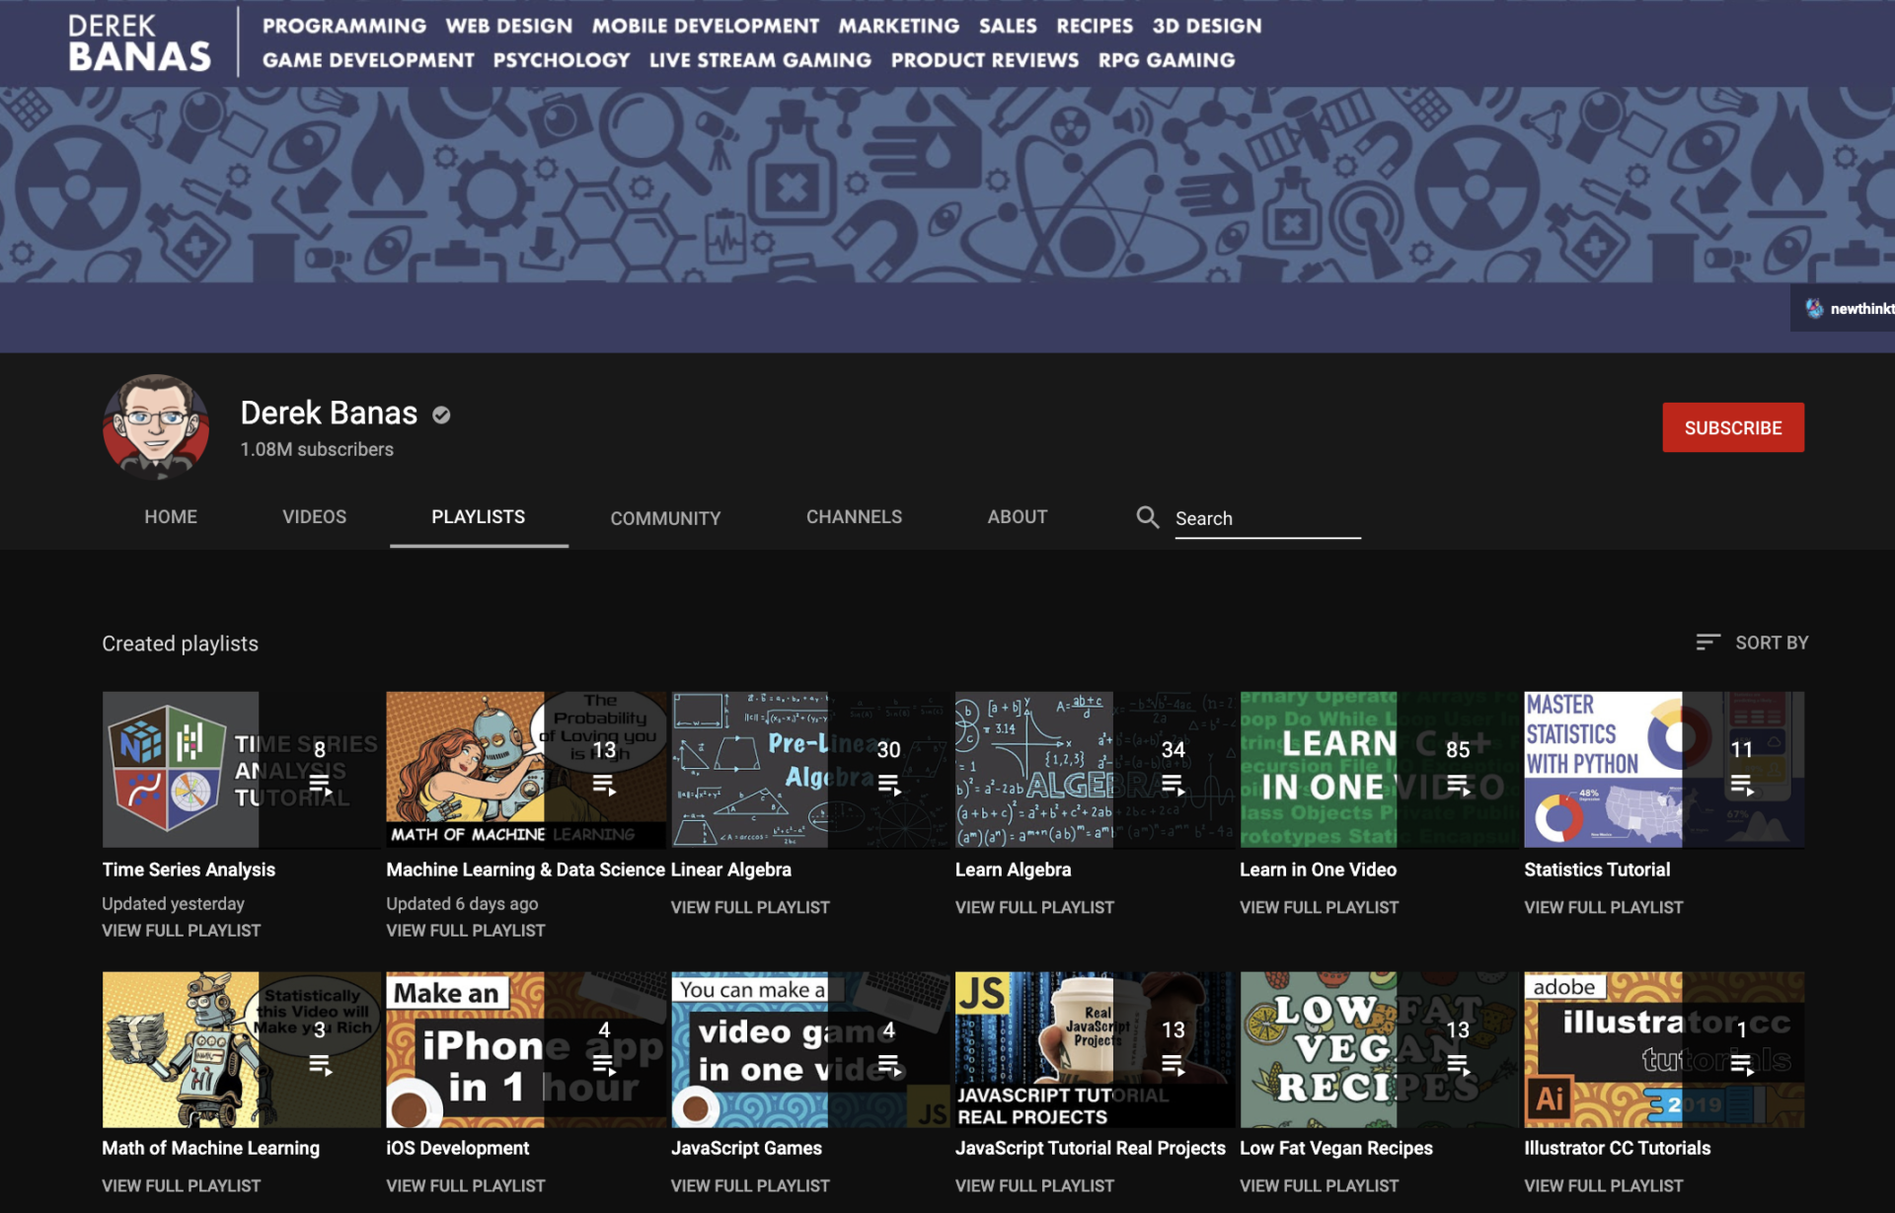Screen dimensions: 1895x1213
Task: Click the verified badge next to Derek Banas
Action: [x=440, y=415]
